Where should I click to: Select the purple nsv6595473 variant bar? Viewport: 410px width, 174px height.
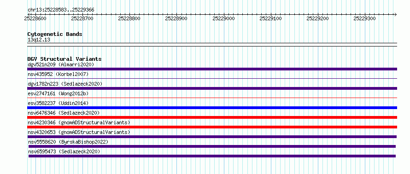pyautogui.click(x=212, y=156)
